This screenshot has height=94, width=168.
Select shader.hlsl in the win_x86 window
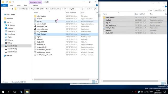tap(40, 42)
